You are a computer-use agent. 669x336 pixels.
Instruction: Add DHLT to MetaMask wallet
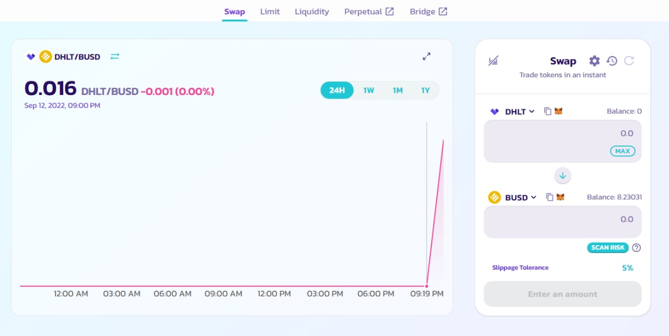[x=559, y=111]
